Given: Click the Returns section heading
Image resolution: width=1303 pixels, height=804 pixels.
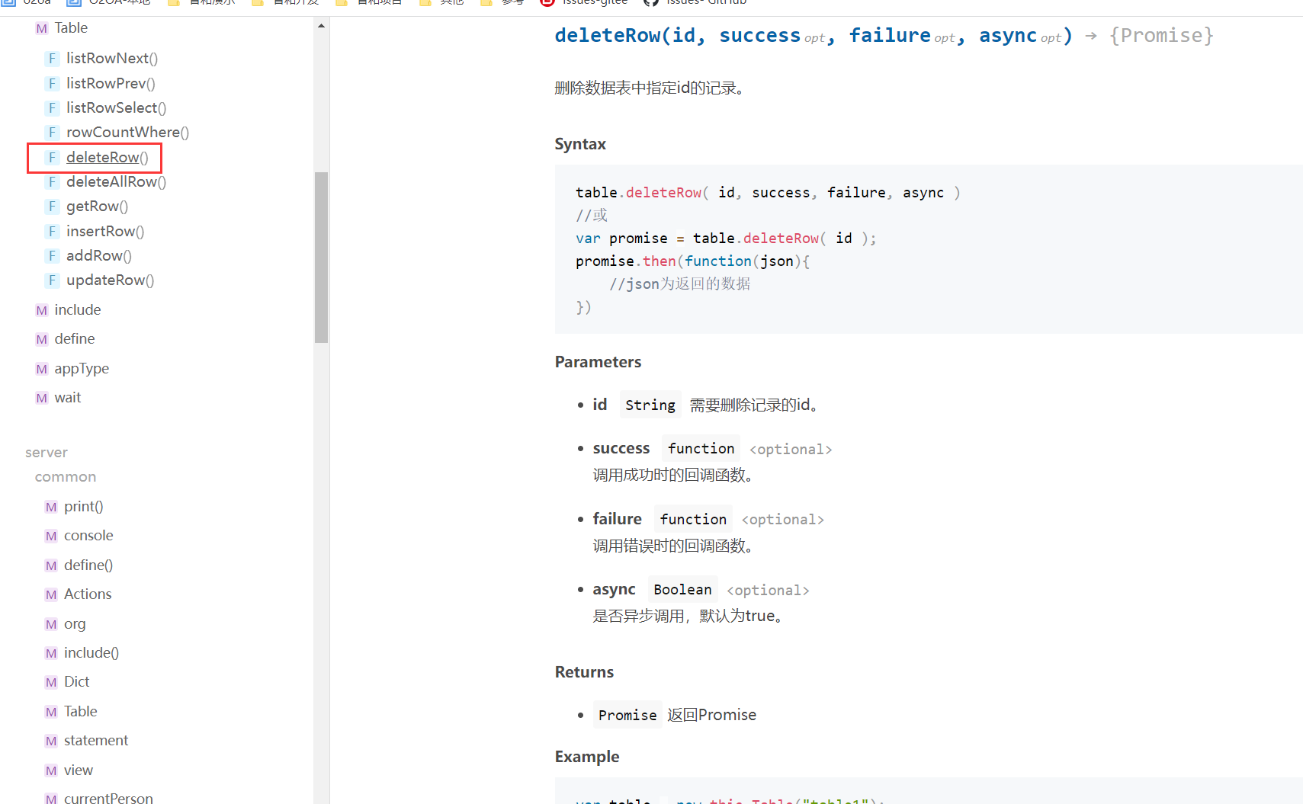Looking at the screenshot, I should 584,672.
